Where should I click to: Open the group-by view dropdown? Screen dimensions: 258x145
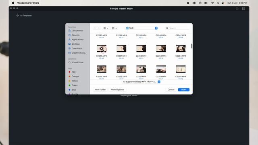coord(114,28)
